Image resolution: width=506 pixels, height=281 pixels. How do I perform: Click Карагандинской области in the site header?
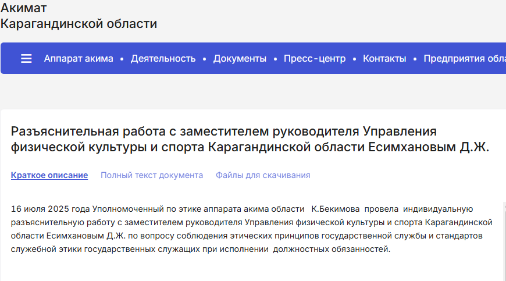(x=79, y=24)
